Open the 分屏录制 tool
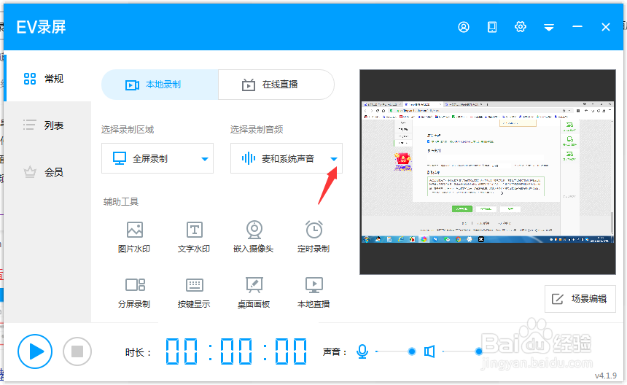The height and width of the screenshot is (385, 627). tap(134, 292)
